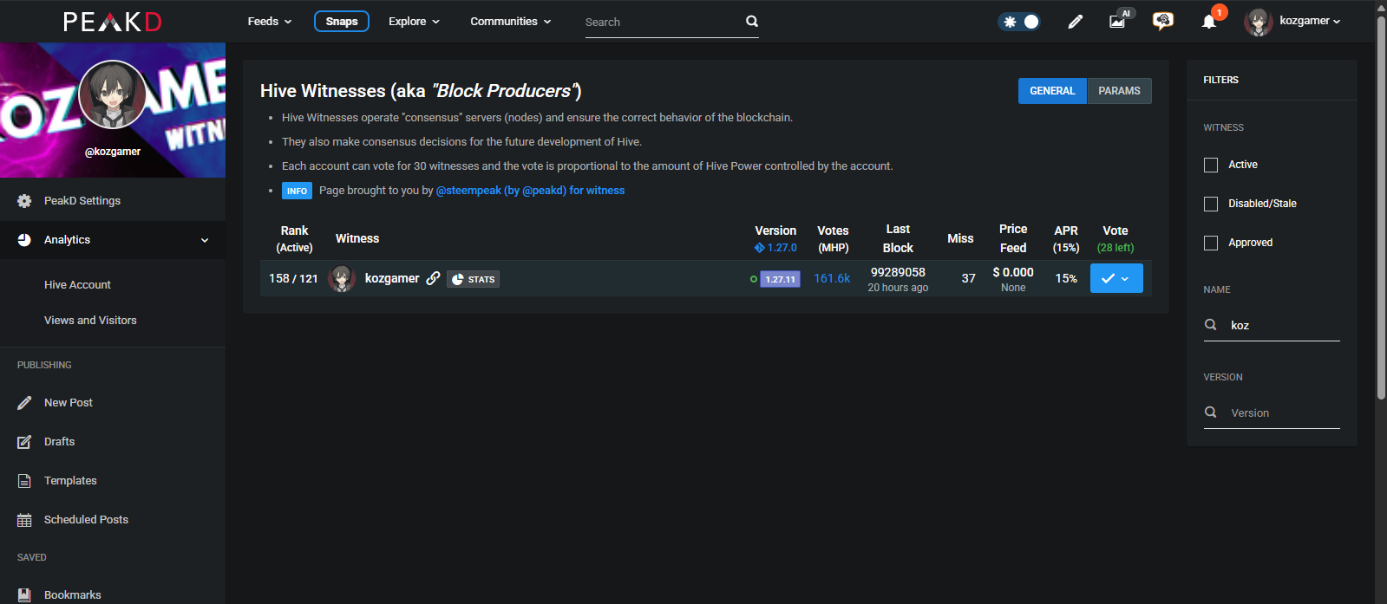
Task: Check the Disabled/Stale witness filter
Action: click(1211, 204)
